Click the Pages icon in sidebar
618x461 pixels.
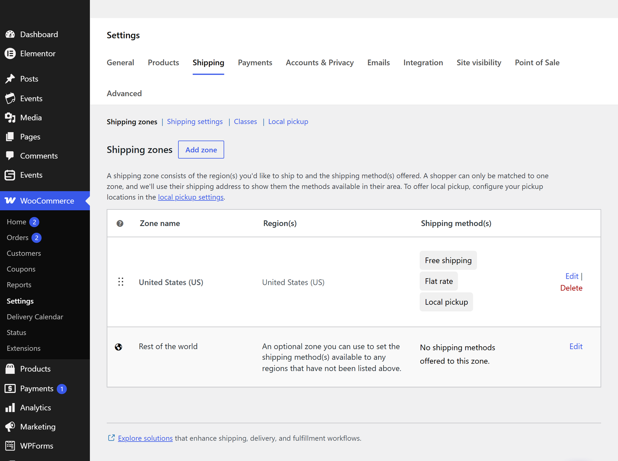point(10,137)
